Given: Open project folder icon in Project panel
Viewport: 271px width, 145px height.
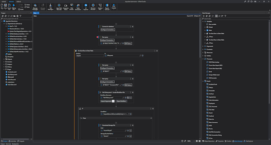Looking at the screenshot, I should pos(14,16).
